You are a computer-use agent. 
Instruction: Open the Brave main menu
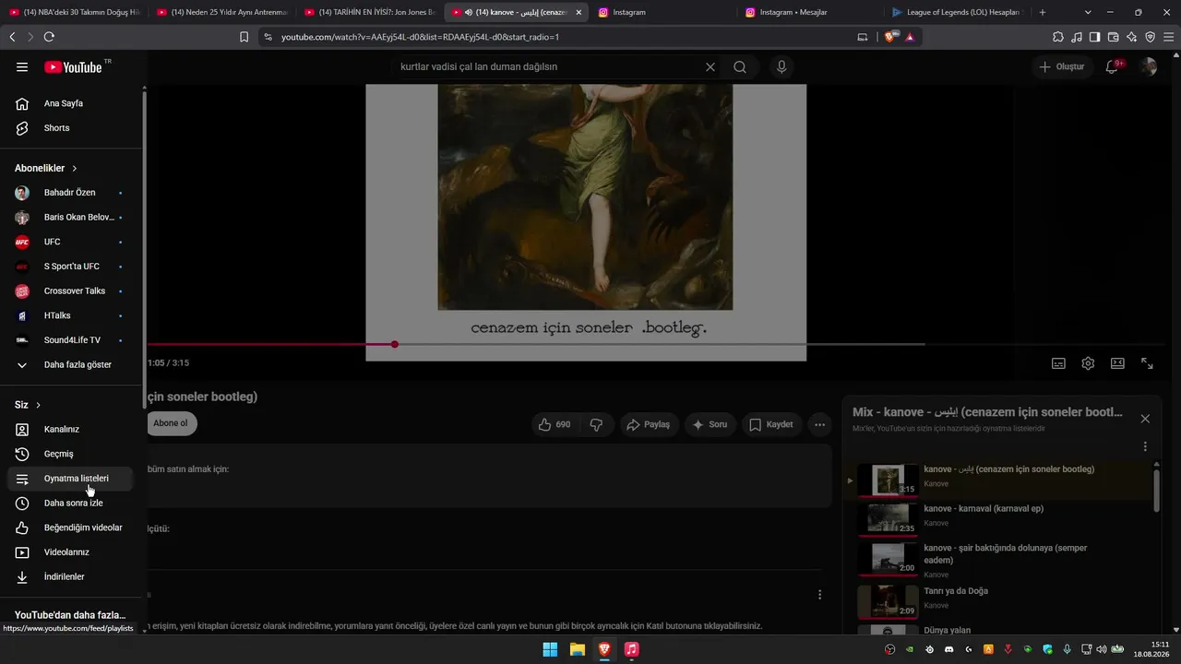pyautogui.click(x=1168, y=37)
